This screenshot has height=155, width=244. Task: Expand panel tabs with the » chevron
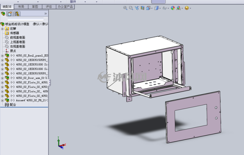pos(46,14)
